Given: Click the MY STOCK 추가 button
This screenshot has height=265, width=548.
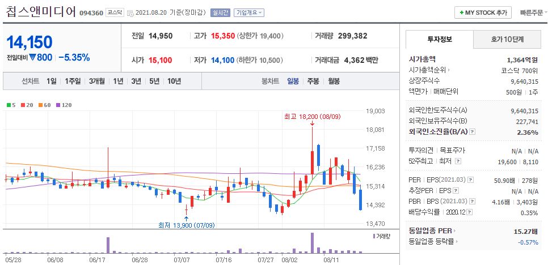Looking at the screenshot, I should [x=483, y=12].
